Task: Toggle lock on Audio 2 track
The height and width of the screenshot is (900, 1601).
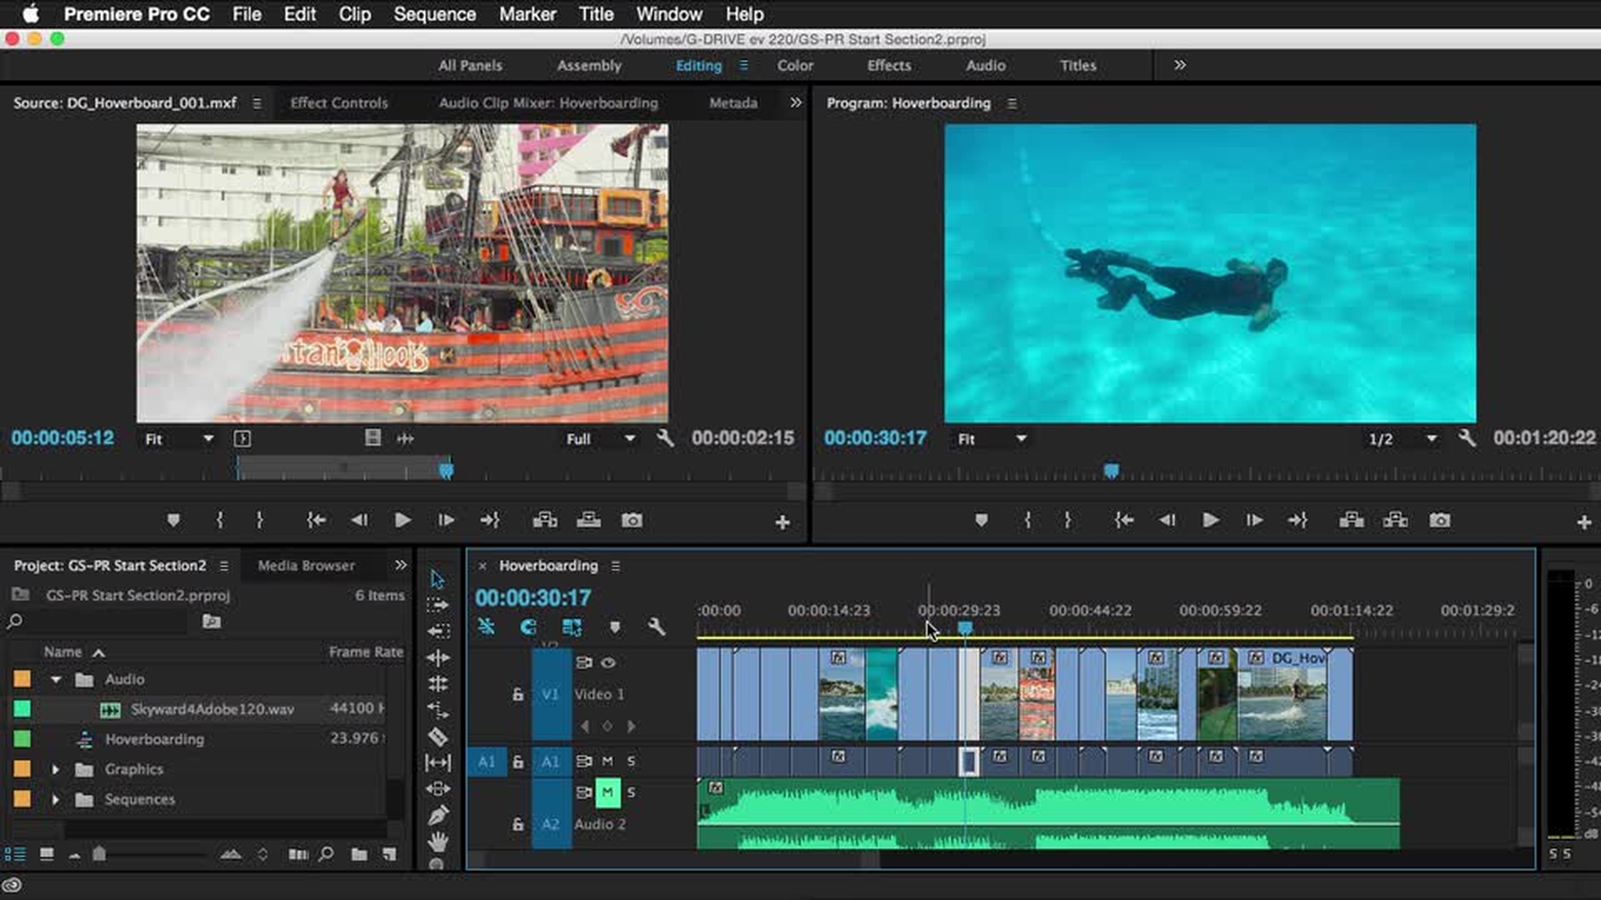Action: point(518,824)
